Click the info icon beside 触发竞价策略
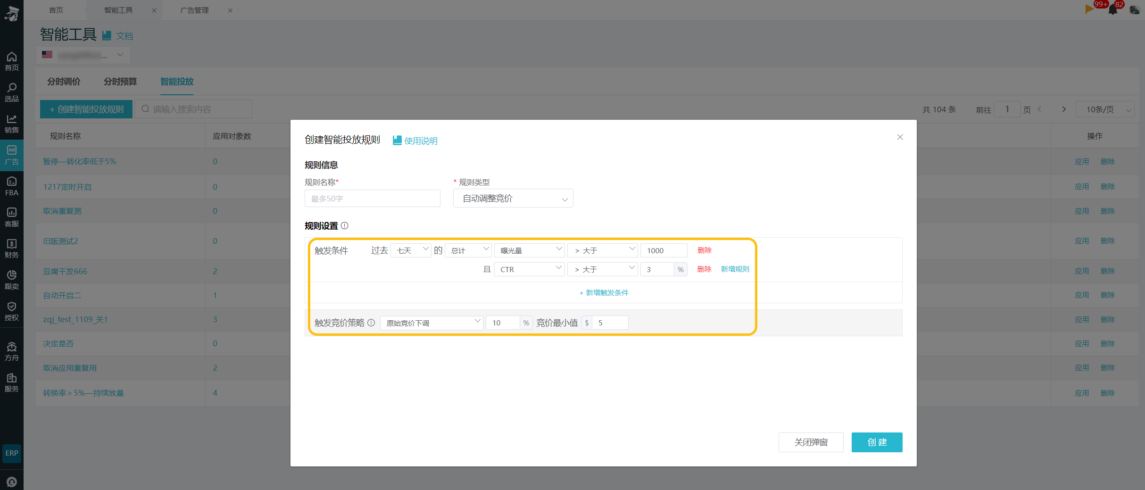Image resolution: width=1145 pixels, height=490 pixels. point(371,323)
